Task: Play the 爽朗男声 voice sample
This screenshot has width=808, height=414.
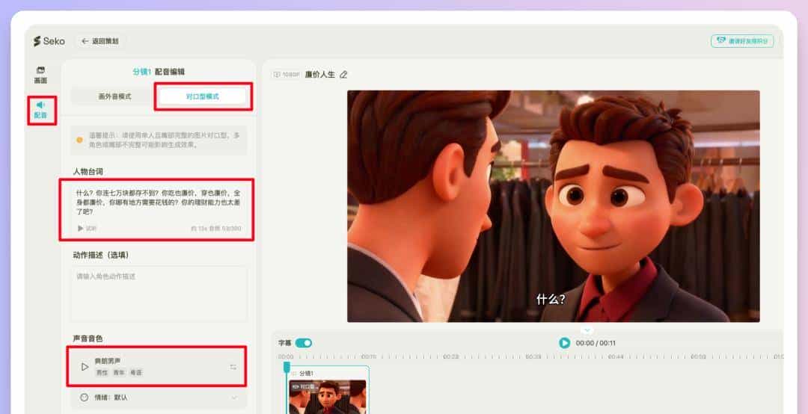Action: coord(85,367)
